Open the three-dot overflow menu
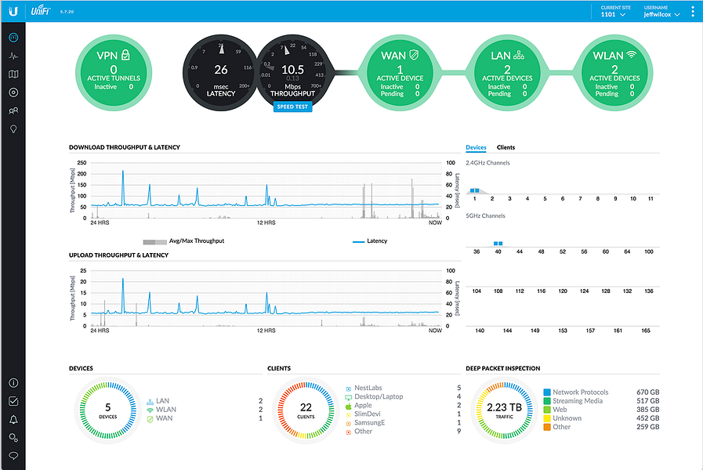 (x=693, y=11)
